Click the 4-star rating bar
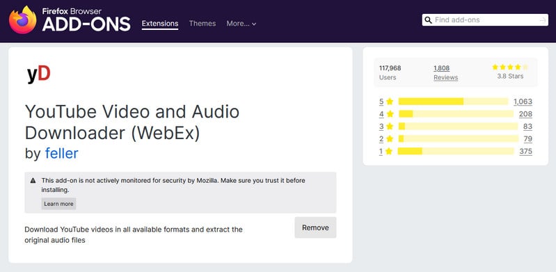The width and height of the screenshot is (556, 272). (x=456, y=114)
